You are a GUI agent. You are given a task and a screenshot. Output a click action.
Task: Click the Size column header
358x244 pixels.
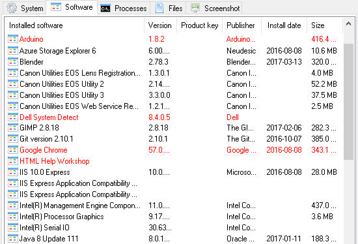pyautogui.click(x=325, y=25)
